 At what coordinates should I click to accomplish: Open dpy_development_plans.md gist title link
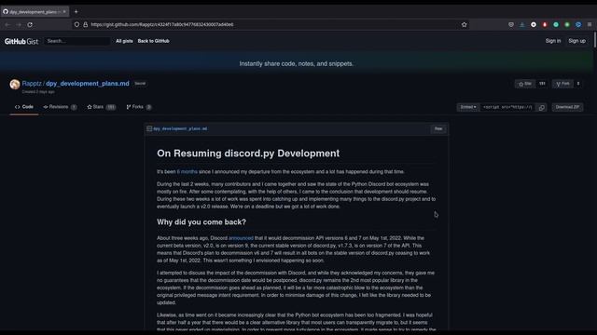click(88, 84)
